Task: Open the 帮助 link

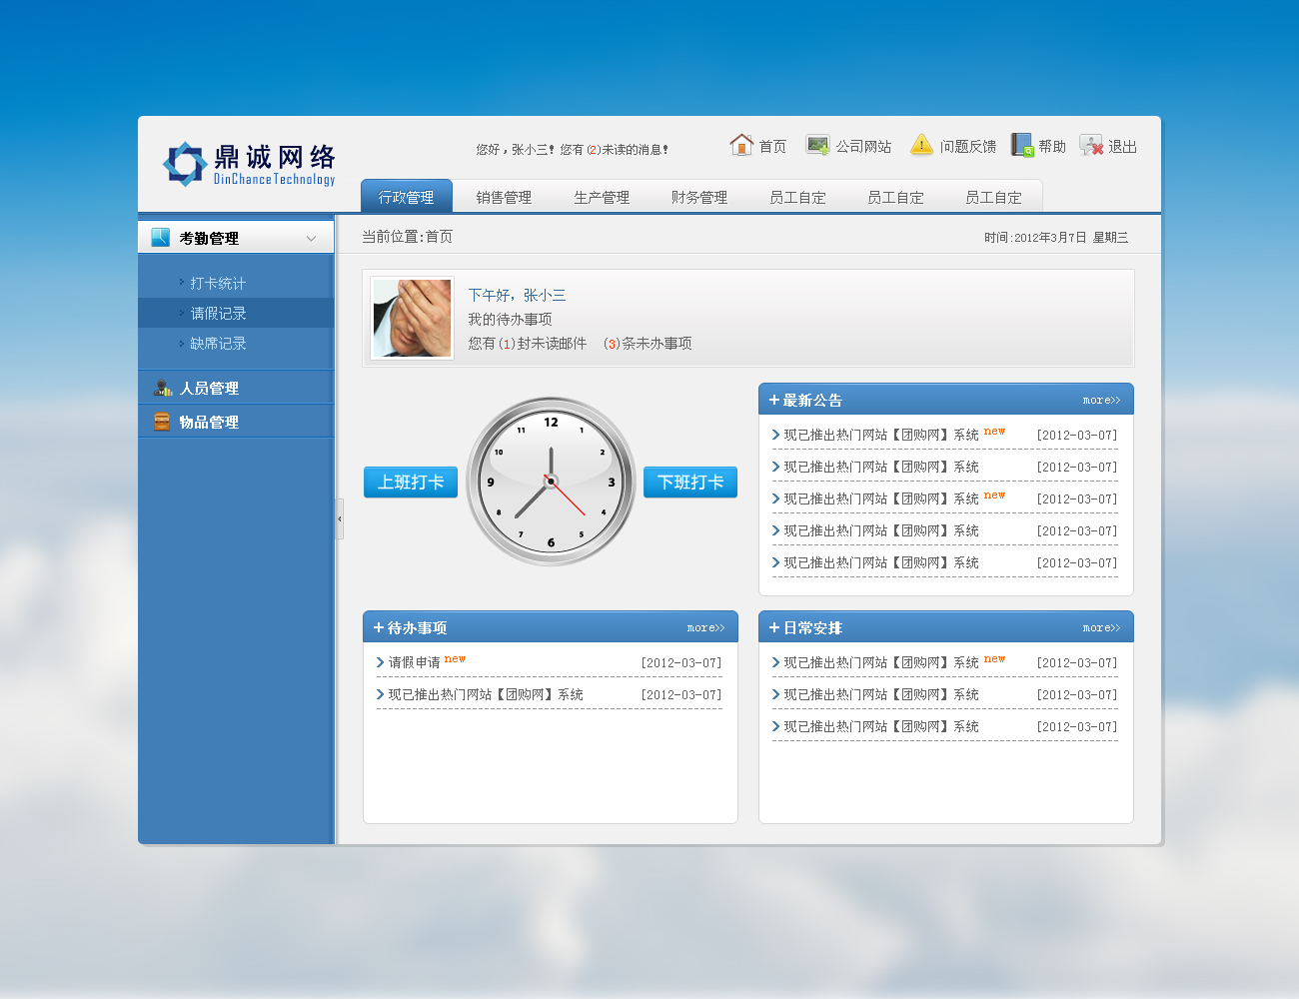Action: (x=1052, y=147)
